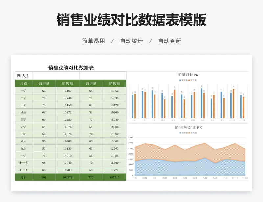Screen dimensions: 263x202
Task: Click the orange area series in 销售额对比PK chart
Action: [x=190, y=154]
